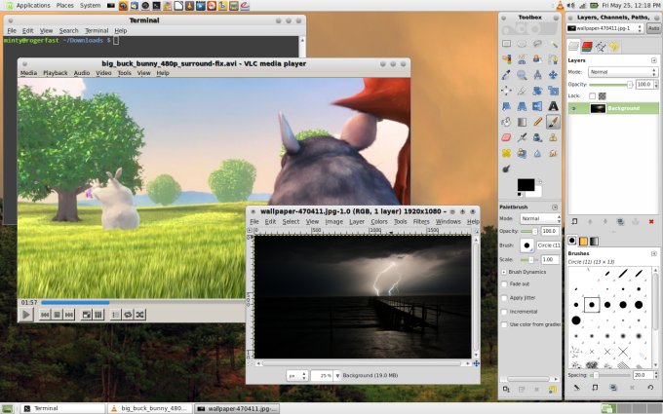
Task: Select the Dodge/Burn tool
Action: tap(506, 169)
